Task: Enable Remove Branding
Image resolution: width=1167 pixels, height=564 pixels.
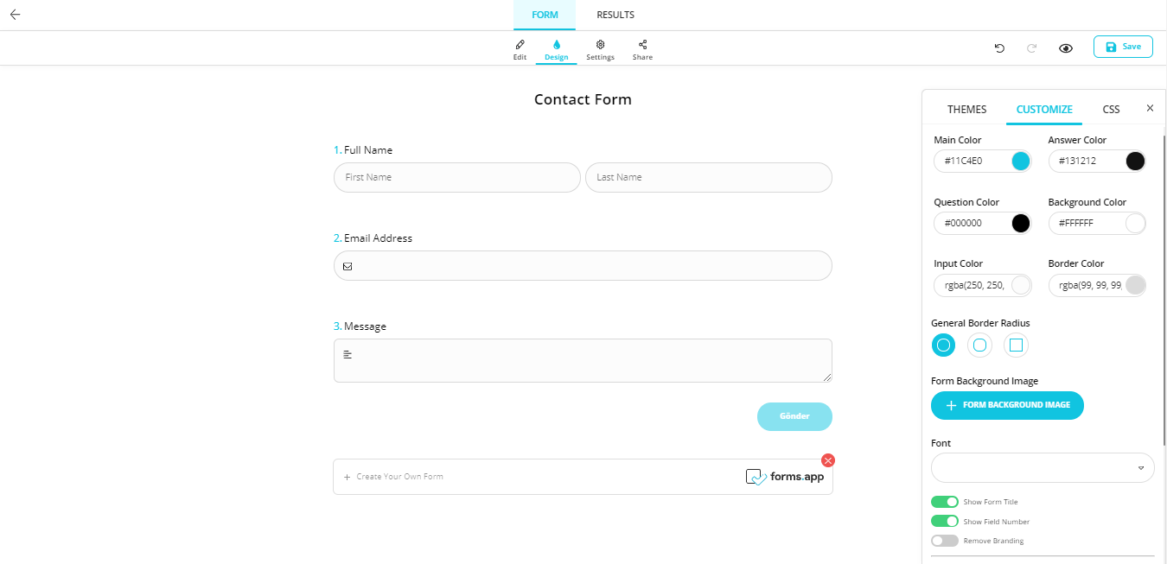Action: 943,540
